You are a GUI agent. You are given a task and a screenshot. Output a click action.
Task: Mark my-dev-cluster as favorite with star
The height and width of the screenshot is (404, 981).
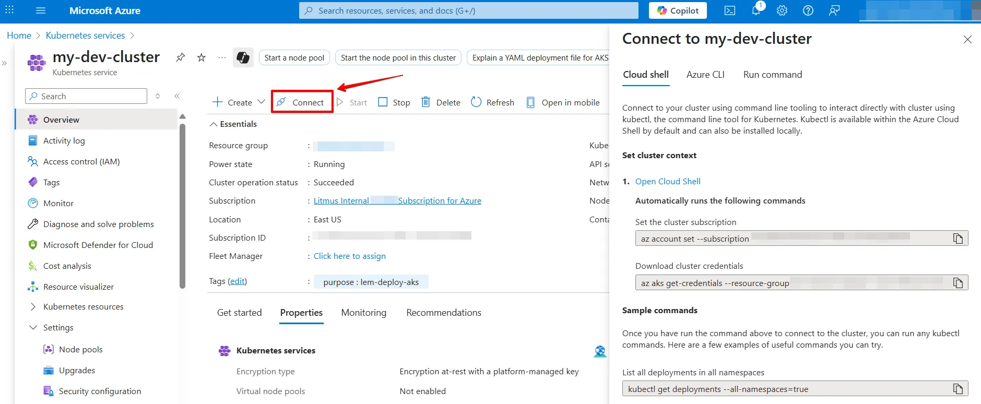pos(202,57)
